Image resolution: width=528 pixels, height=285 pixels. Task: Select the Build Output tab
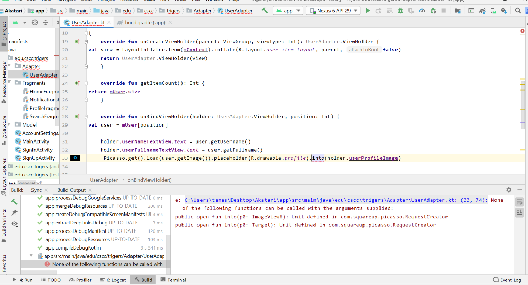click(71, 190)
